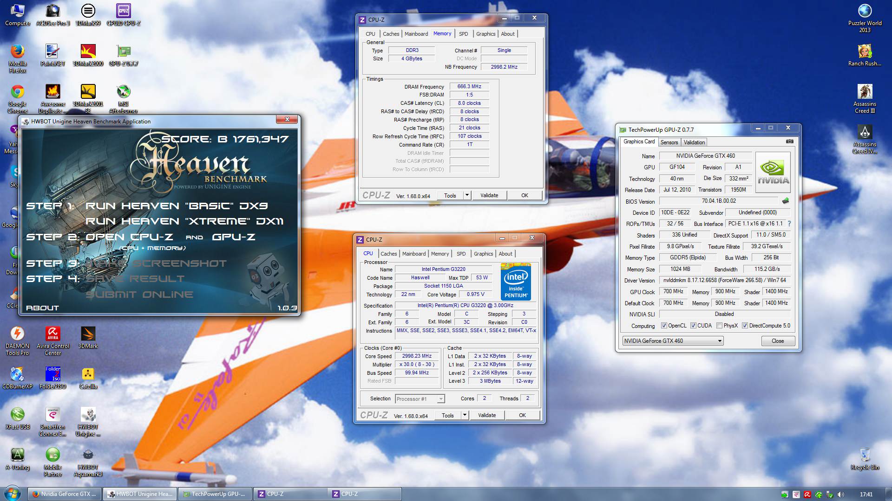Click the Intel Pentium logo in CPU-Z
Image resolution: width=892 pixels, height=501 pixels.
[x=516, y=282]
